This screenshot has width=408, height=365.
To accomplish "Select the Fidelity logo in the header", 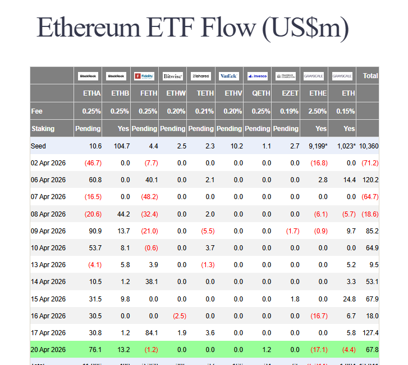I will click(x=144, y=76).
